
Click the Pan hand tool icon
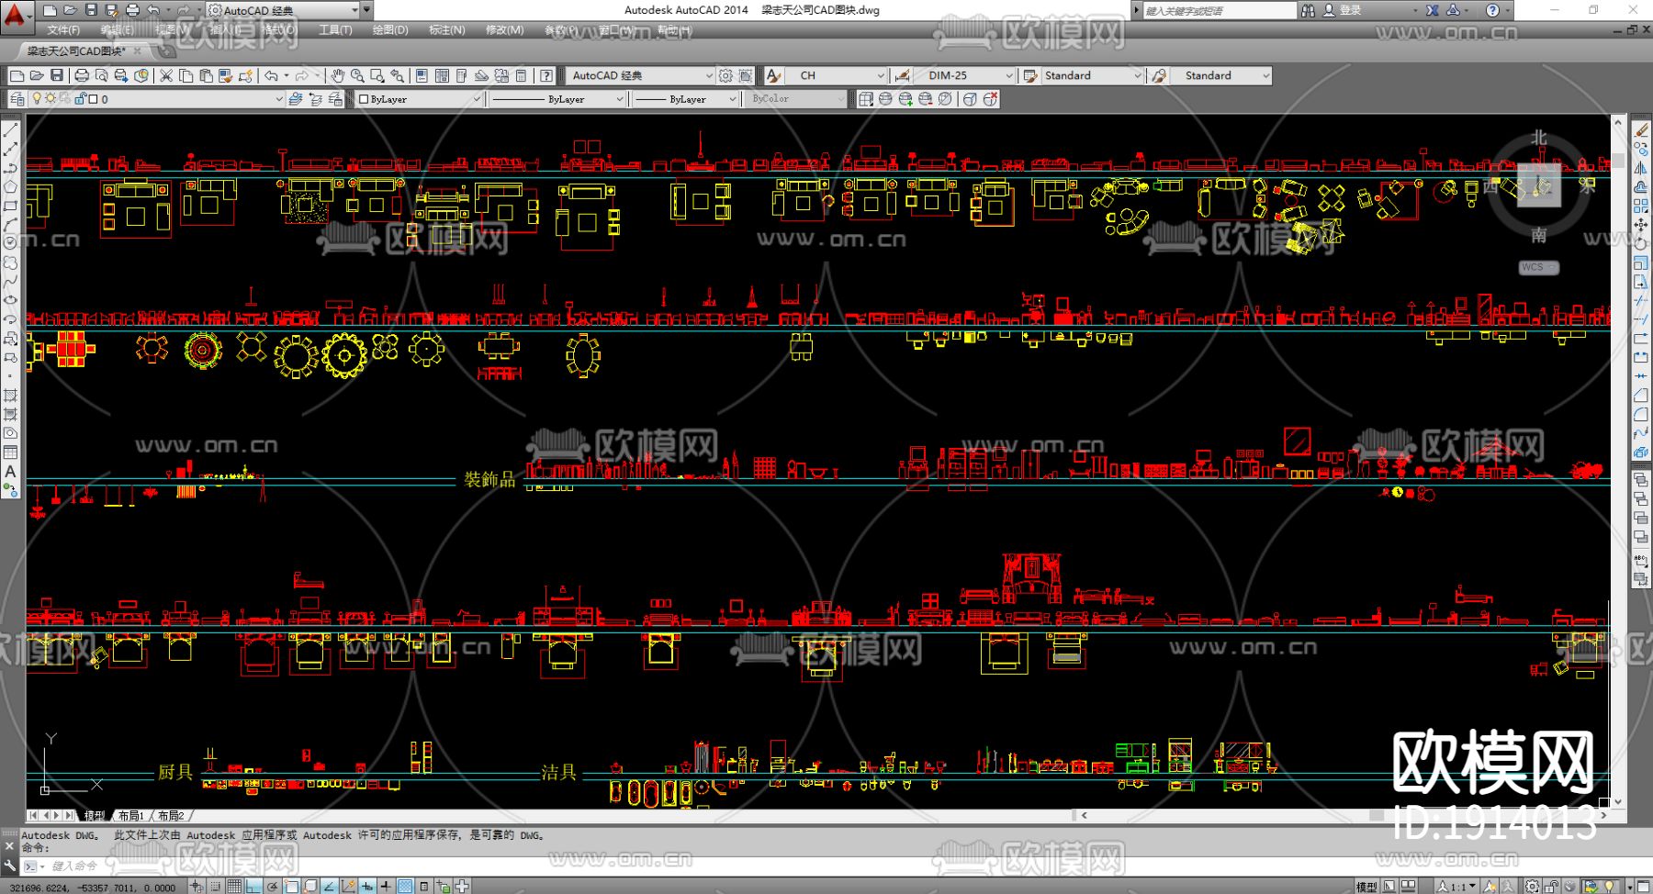338,76
